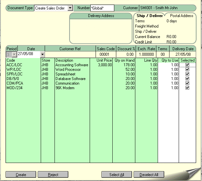Click the Word Processor description
Viewport: 202px width, 181px height.
coord(68,70)
